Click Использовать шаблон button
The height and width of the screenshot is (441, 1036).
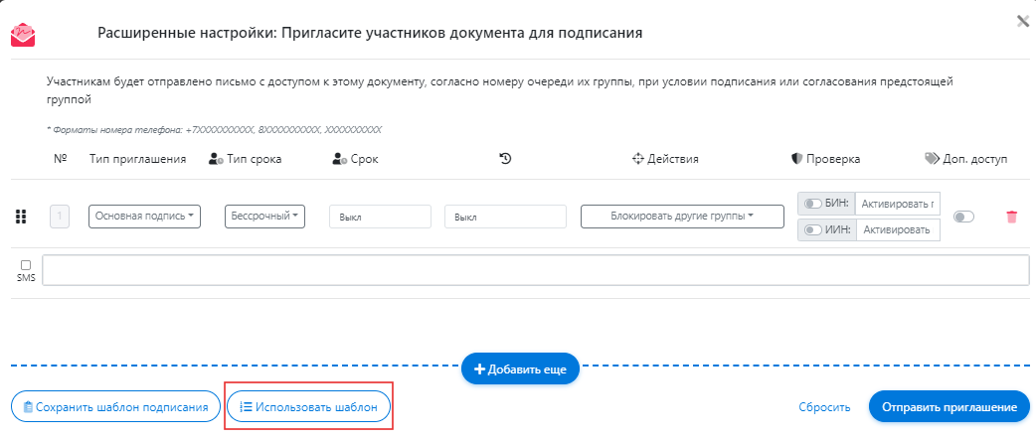click(309, 407)
